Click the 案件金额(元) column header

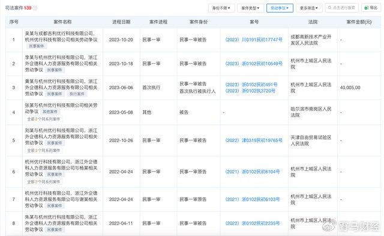pos(359,22)
